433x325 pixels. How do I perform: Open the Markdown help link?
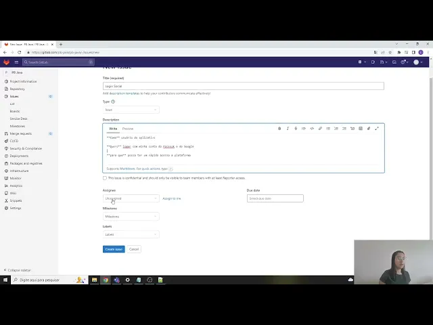pos(127,169)
